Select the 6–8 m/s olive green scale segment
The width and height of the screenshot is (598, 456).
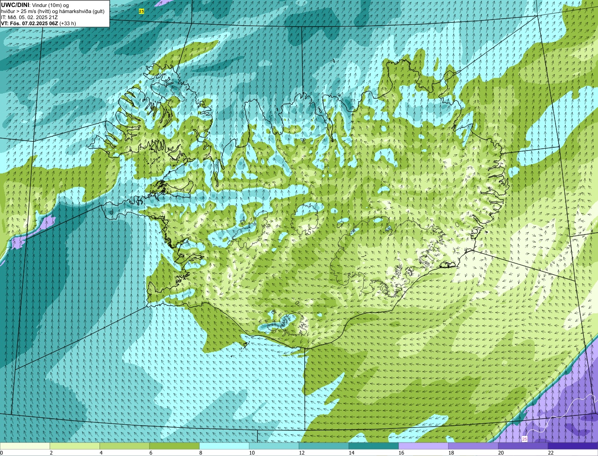pos(174,446)
